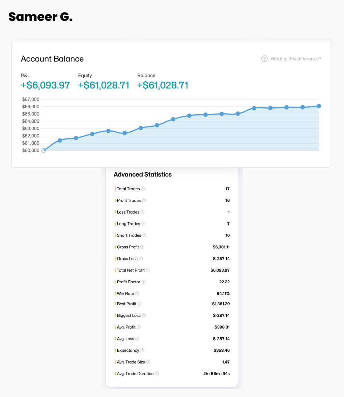The image size is (344, 397).
Task: Click the info icon next to Profit Trades
Action: click(x=144, y=200)
